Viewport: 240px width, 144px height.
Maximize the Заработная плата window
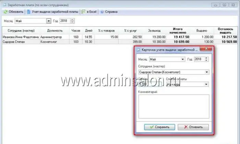(224, 5)
